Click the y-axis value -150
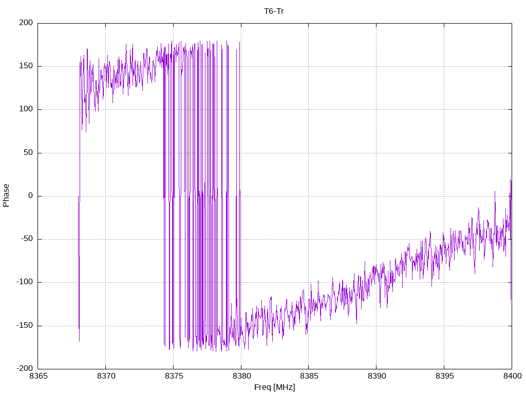This screenshot has width=526, height=394. pyautogui.click(x=25, y=326)
